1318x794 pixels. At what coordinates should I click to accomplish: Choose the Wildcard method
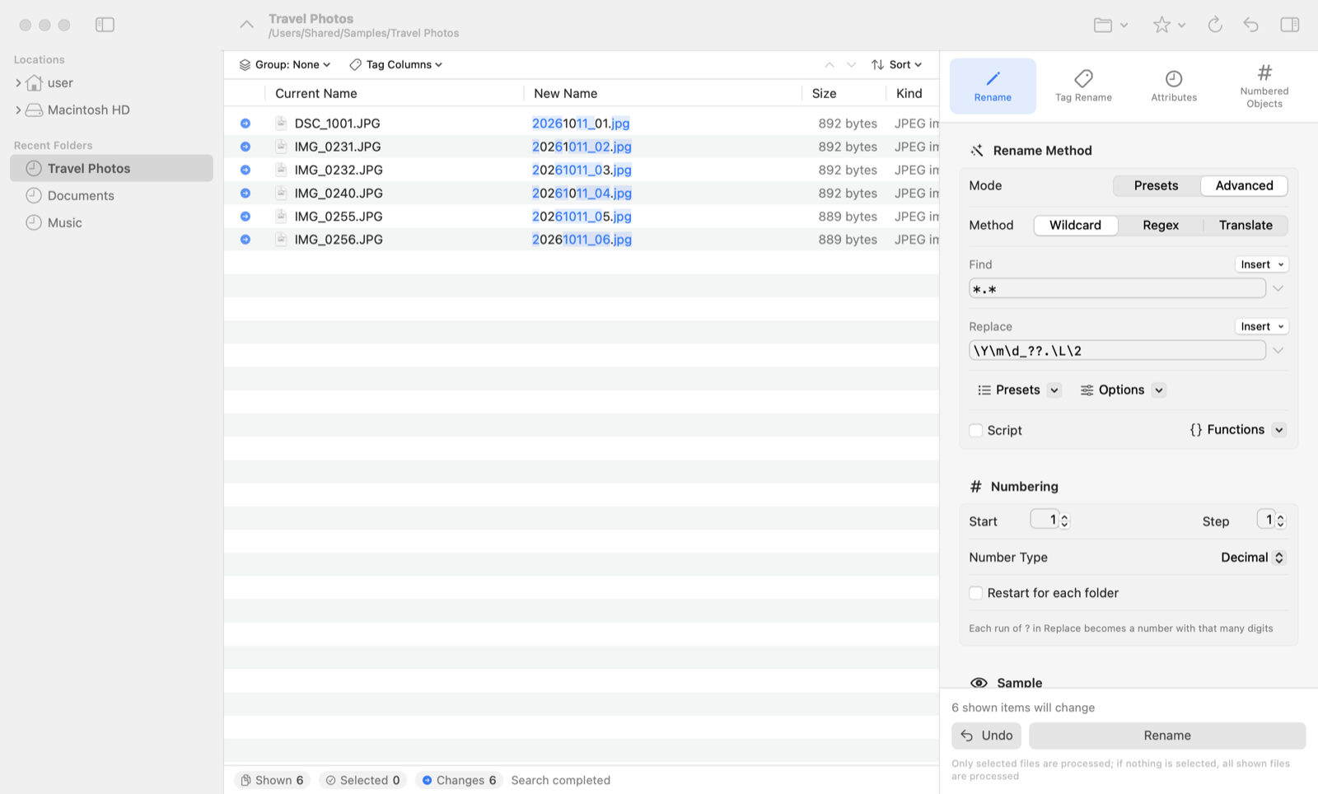coord(1075,225)
